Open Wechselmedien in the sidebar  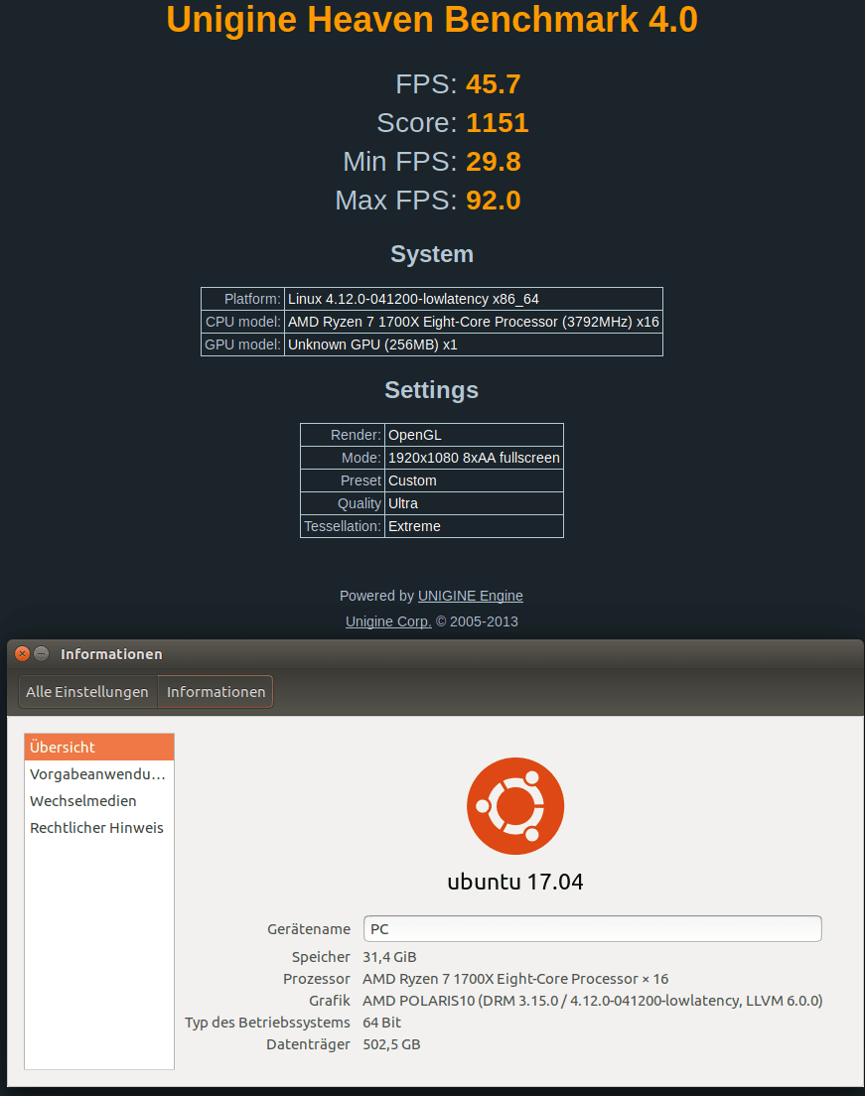99,800
